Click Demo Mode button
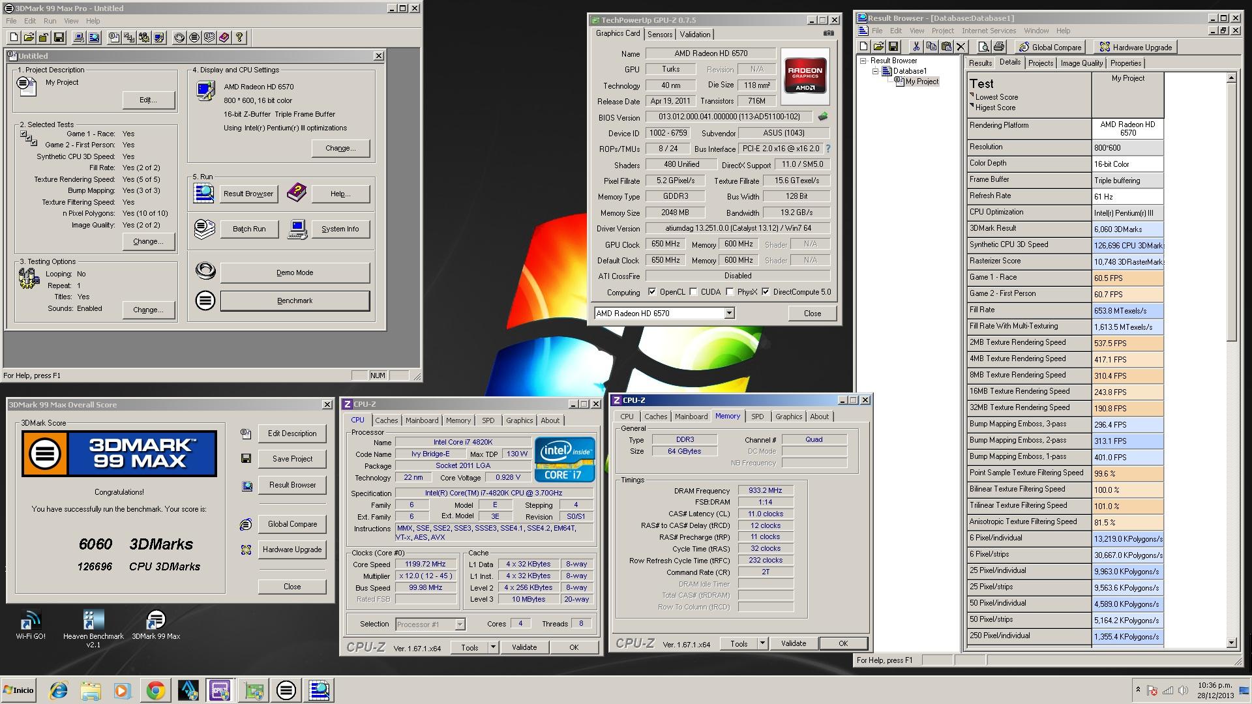The height and width of the screenshot is (704, 1252). point(295,272)
